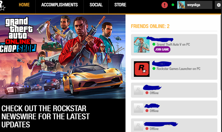Switch to the SOCIAL tab
The width and height of the screenshot is (222, 132).
click(96, 5)
